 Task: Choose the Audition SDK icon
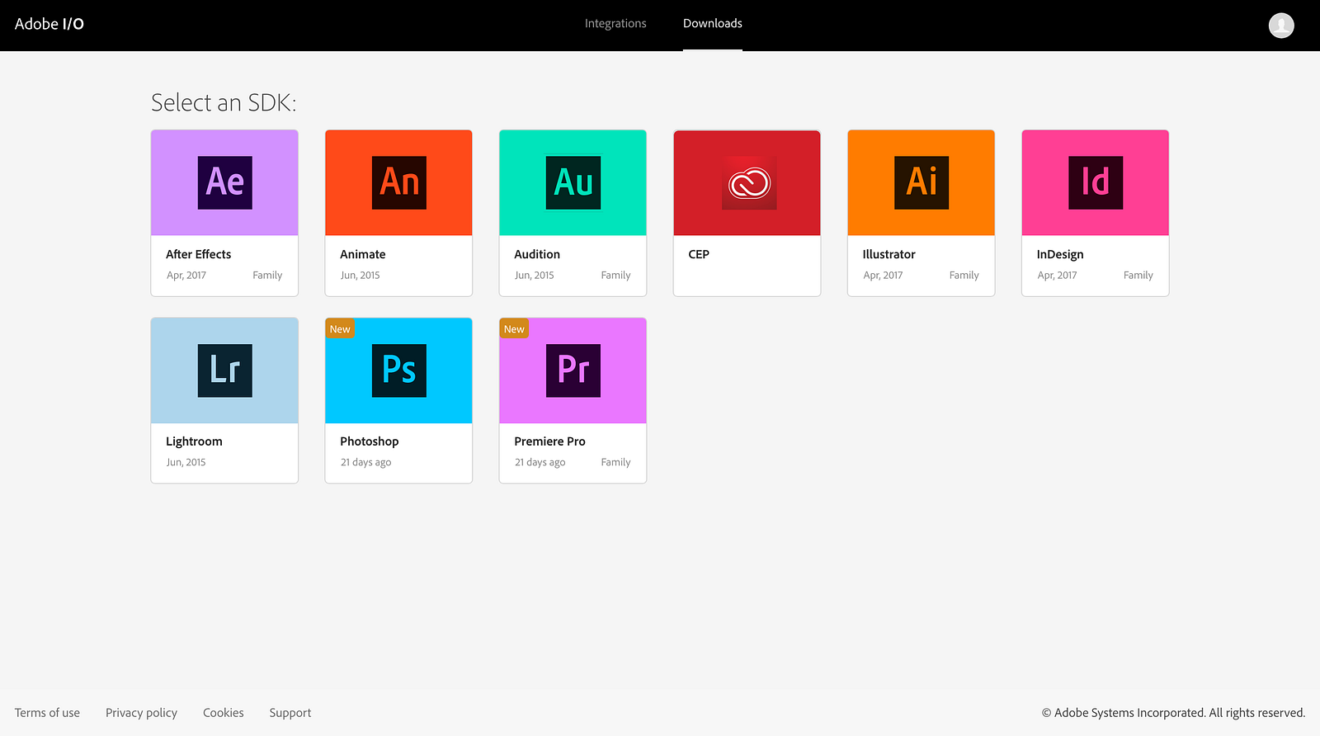coord(573,182)
